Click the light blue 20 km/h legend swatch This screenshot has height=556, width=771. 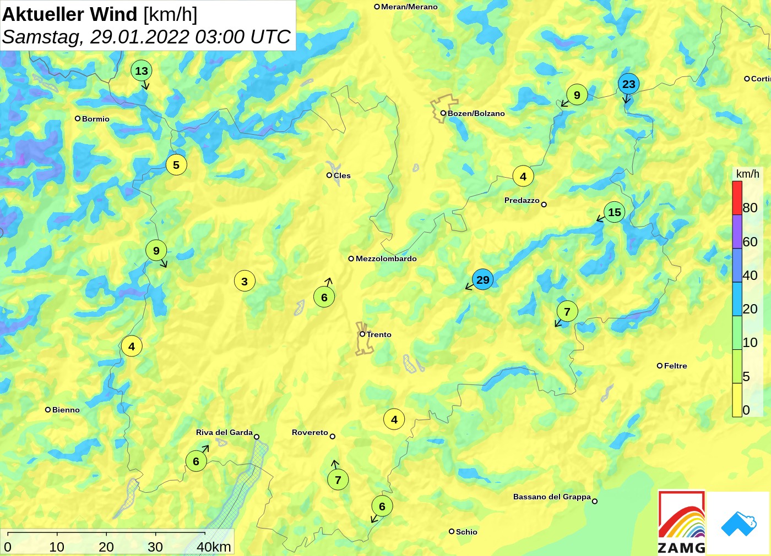click(x=737, y=299)
